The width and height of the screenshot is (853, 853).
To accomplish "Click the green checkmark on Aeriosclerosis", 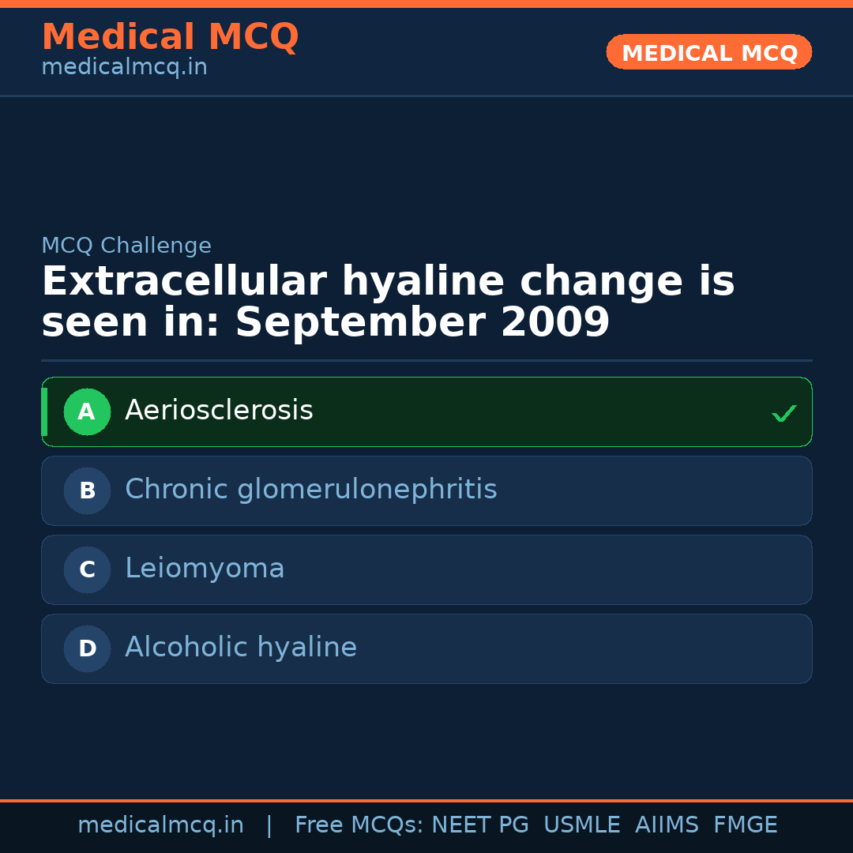I will 783,413.
